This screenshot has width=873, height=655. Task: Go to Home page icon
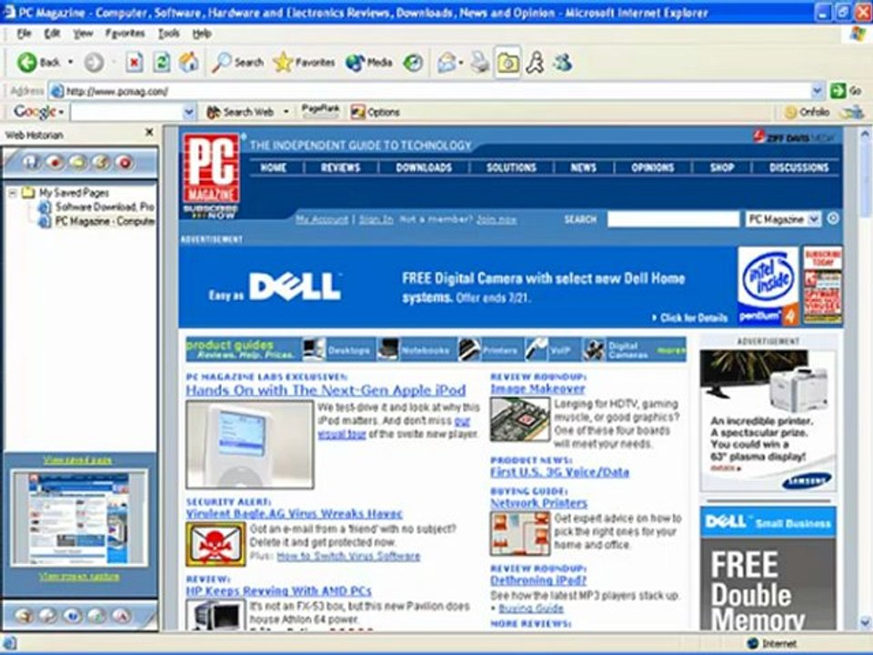(x=189, y=63)
